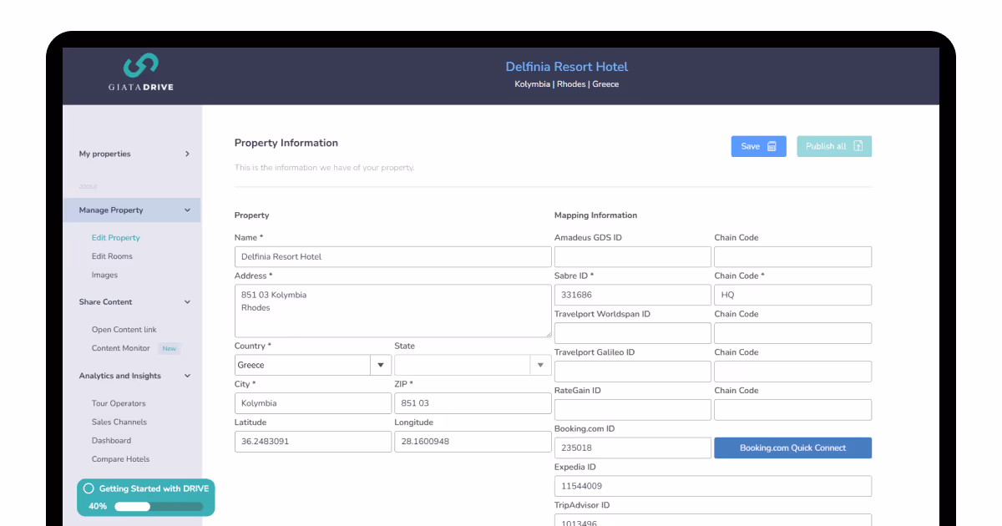The image size is (1002, 526).
Task: Open the Edit Property page
Action: point(116,238)
